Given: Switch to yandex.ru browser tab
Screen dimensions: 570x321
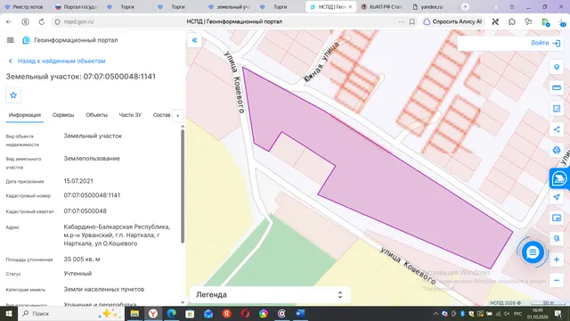Looking at the screenshot, I should pyautogui.click(x=432, y=6).
